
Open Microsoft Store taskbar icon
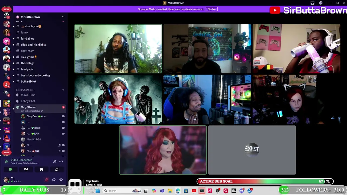[x=186, y=191]
